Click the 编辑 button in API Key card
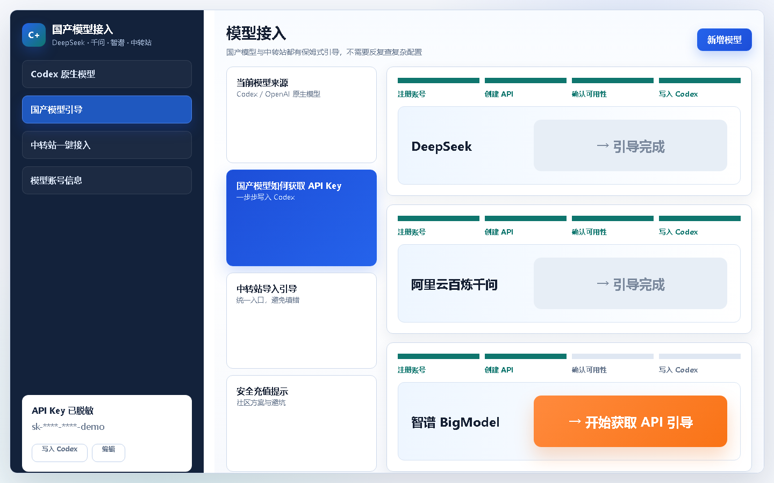Screen dimensions: 774x483 tap(109, 452)
